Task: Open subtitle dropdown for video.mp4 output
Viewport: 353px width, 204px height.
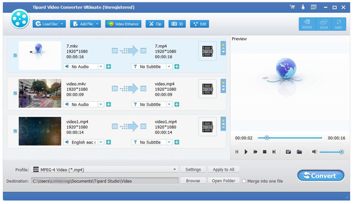Action: (169, 105)
